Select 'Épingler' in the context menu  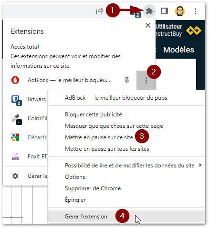(75, 200)
